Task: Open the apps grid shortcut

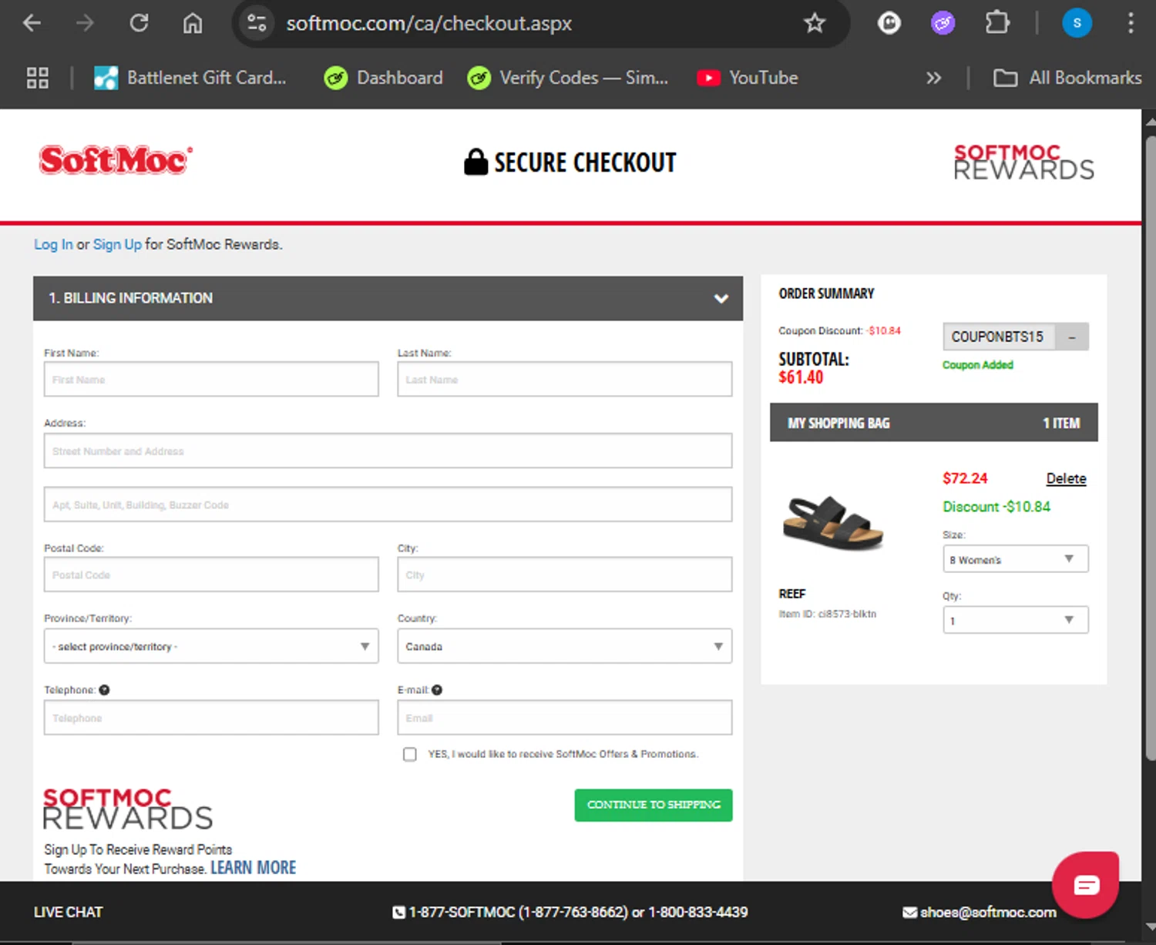Action: coord(37,78)
